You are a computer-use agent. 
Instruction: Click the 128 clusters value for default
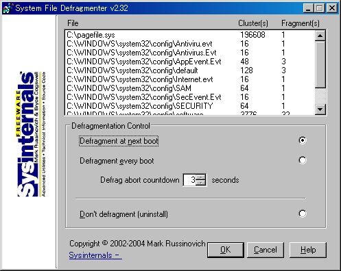coord(246,70)
